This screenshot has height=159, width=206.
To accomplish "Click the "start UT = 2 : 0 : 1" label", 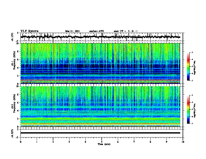I will (126, 31).
